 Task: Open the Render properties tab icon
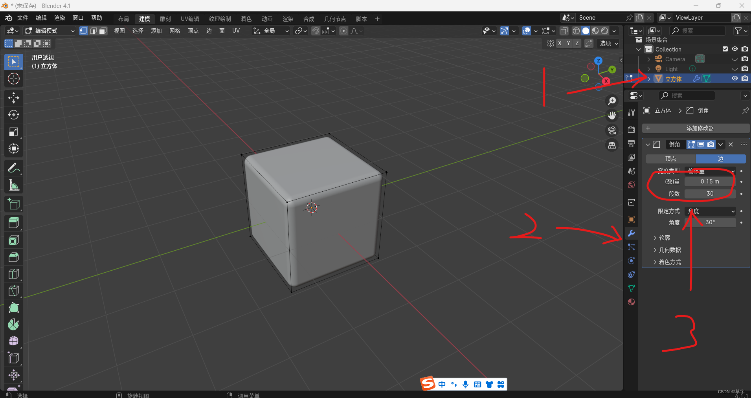(631, 130)
